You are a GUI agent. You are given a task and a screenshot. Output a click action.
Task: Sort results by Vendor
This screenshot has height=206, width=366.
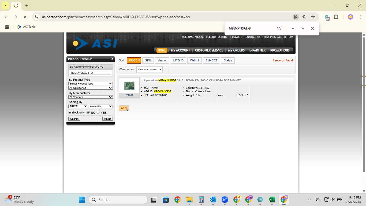click(x=162, y=61)
